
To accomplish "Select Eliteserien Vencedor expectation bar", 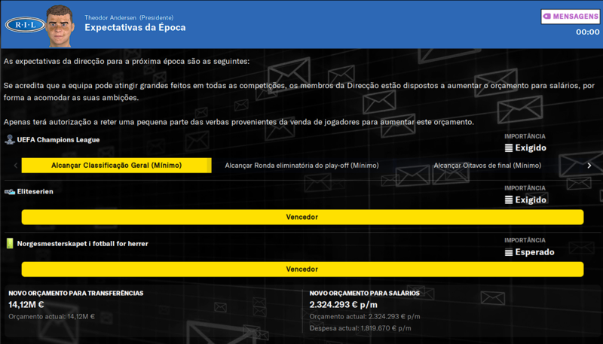I will [302, 217].
